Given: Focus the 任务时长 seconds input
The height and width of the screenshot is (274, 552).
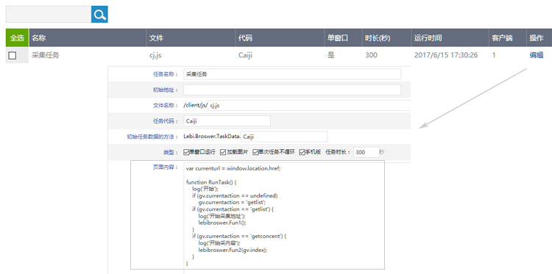Looking at the screenshot, I should pos(366,153).
